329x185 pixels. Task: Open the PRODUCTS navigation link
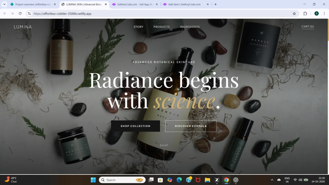pos(162,27)
